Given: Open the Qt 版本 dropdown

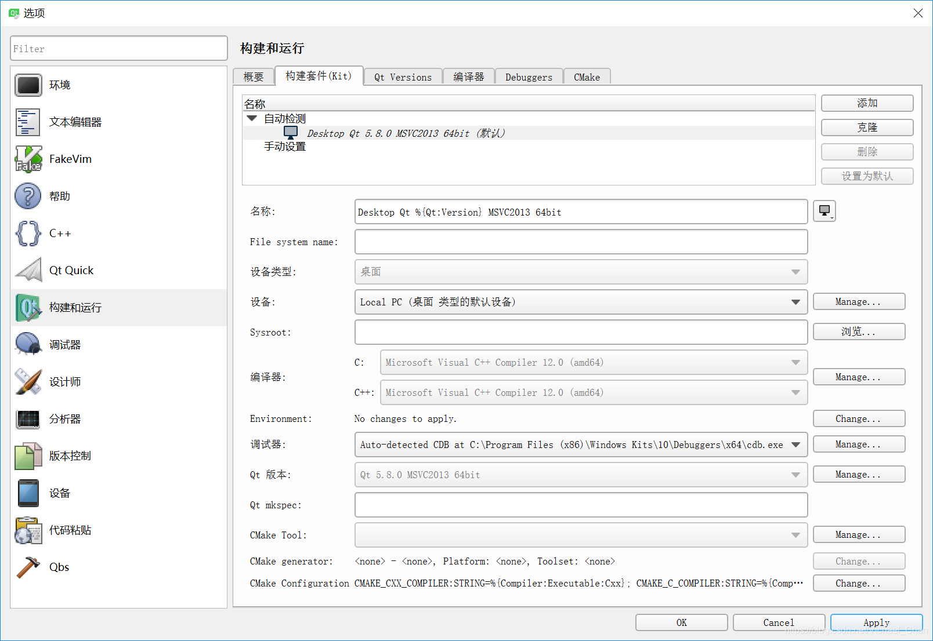Looking at the screenshot, I should pos(581,475).
